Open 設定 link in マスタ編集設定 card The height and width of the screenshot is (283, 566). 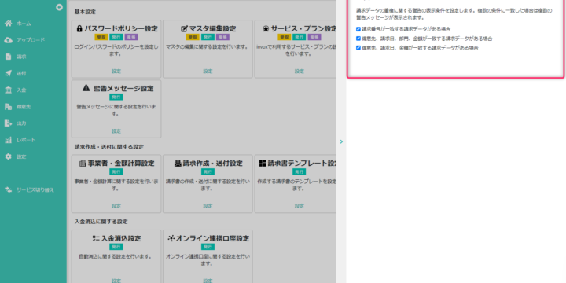tap(208, 71)
